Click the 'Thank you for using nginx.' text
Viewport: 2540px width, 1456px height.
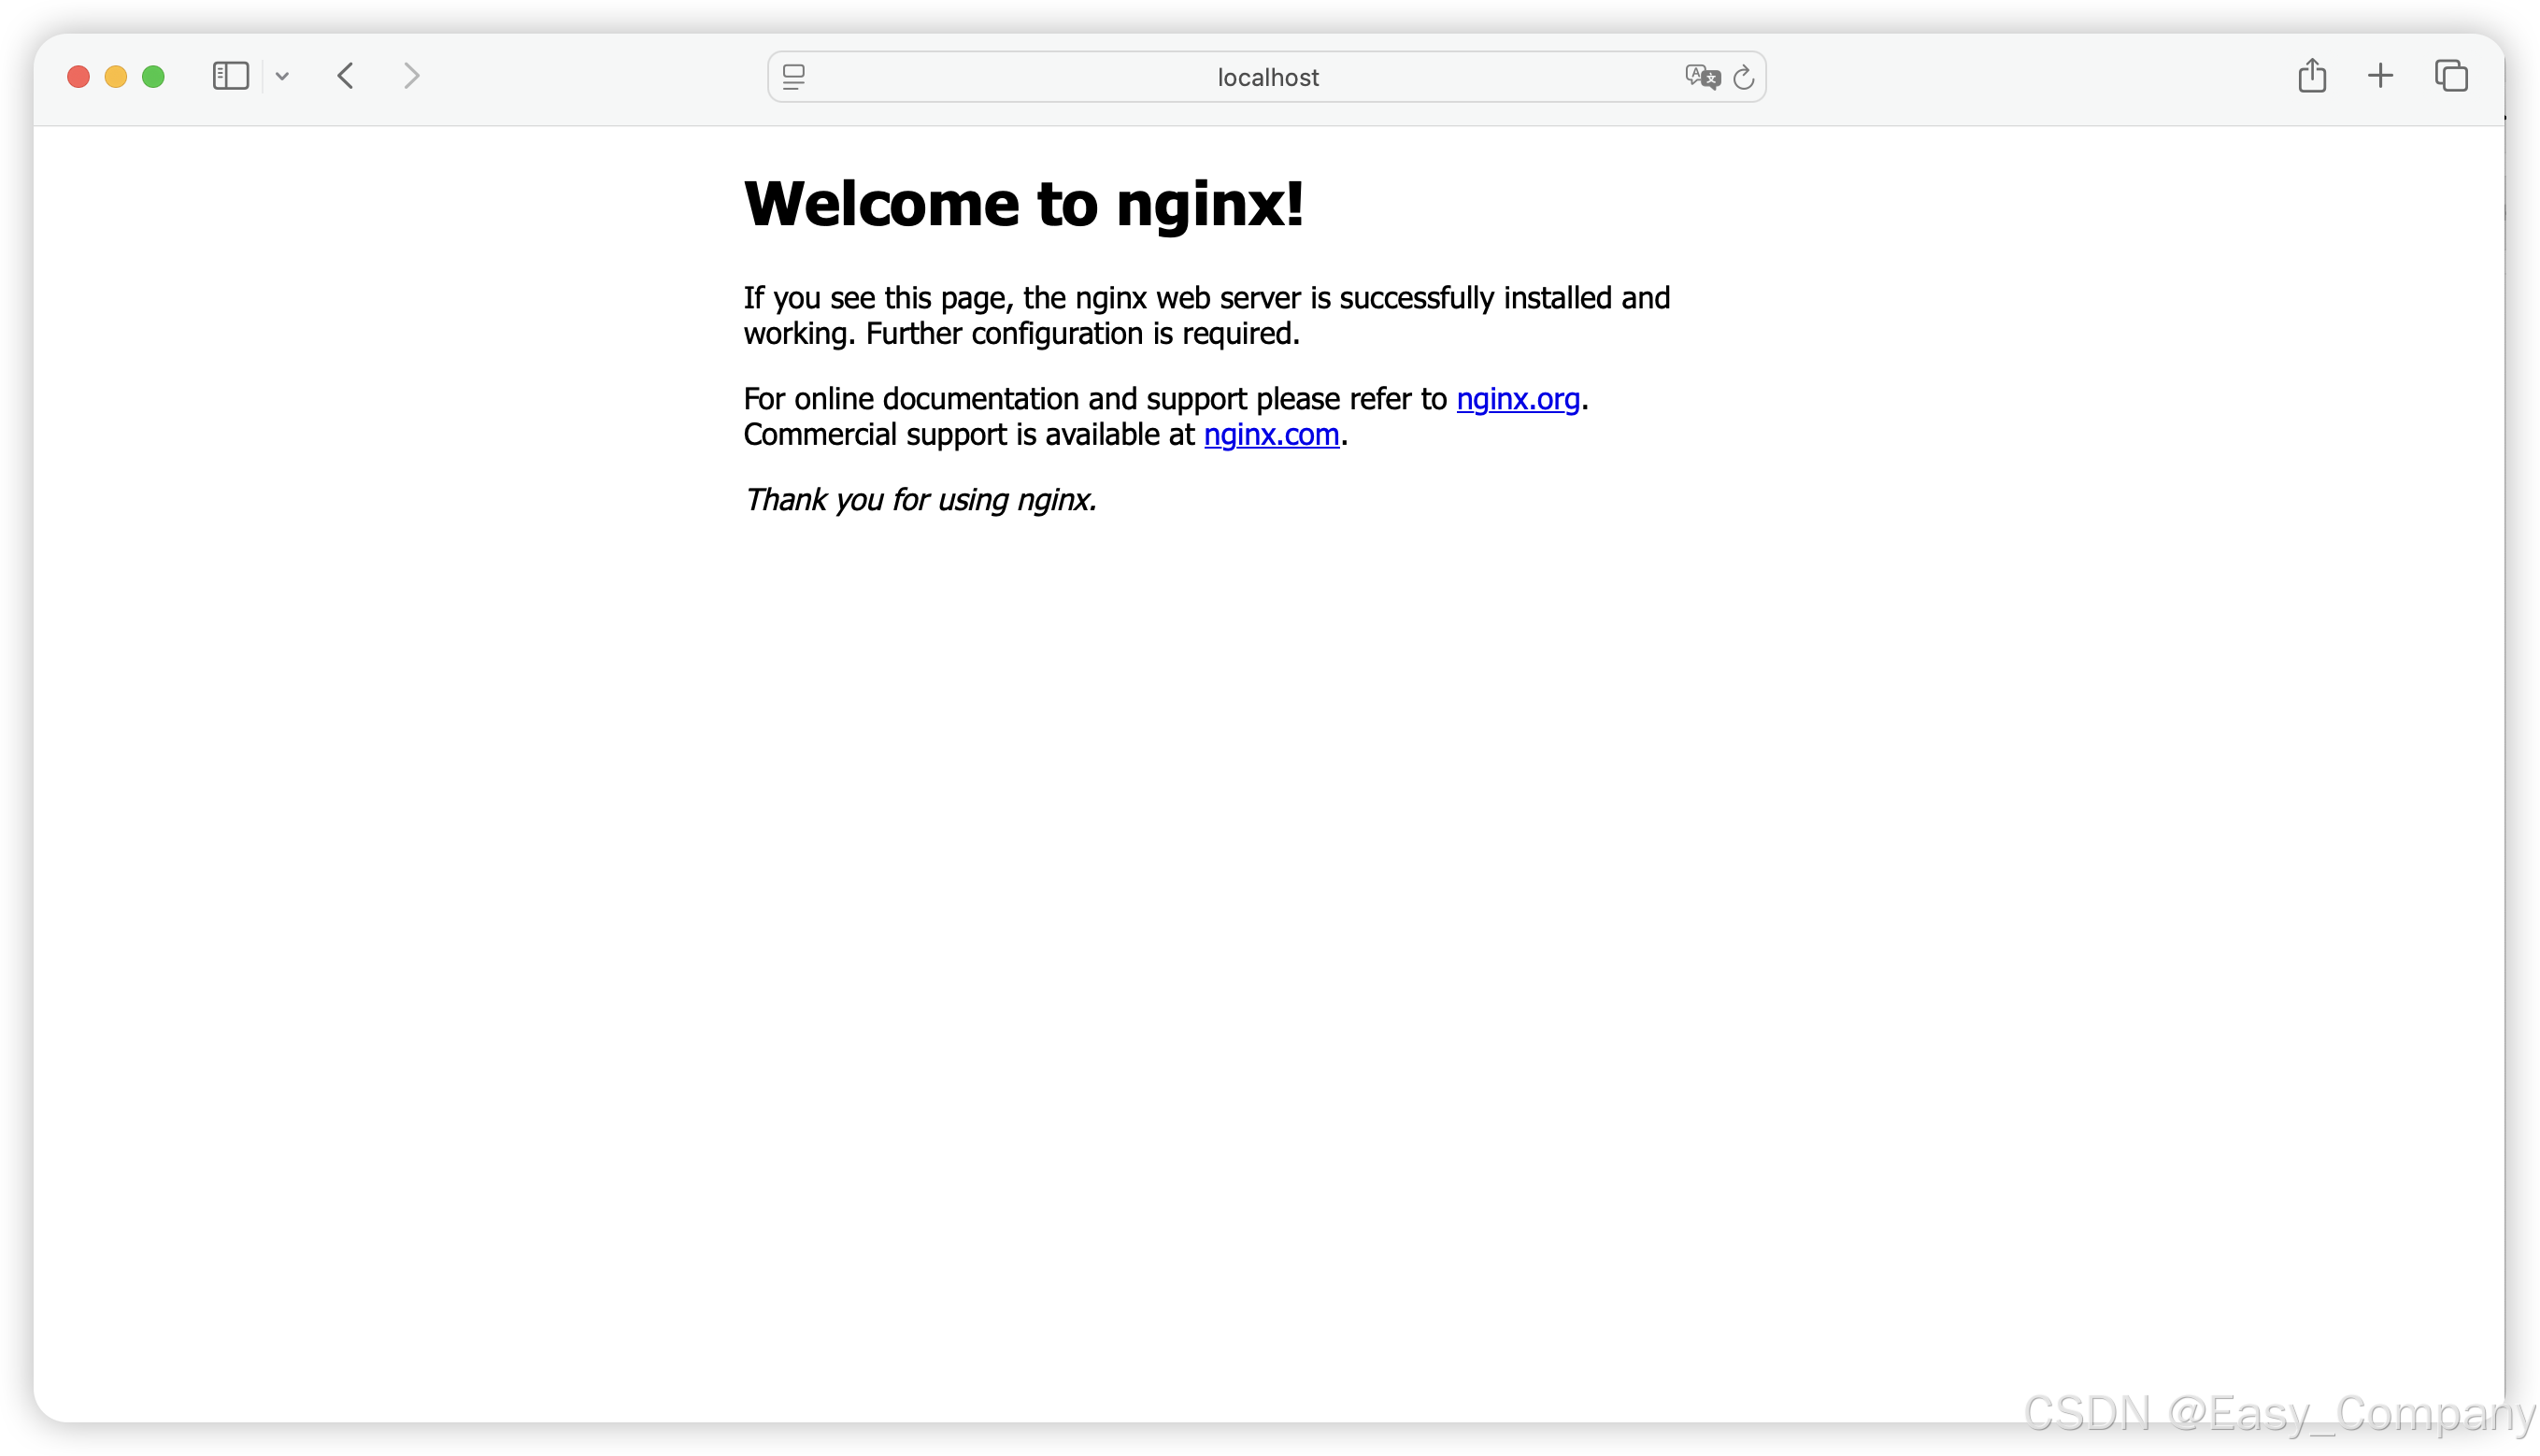920,499
